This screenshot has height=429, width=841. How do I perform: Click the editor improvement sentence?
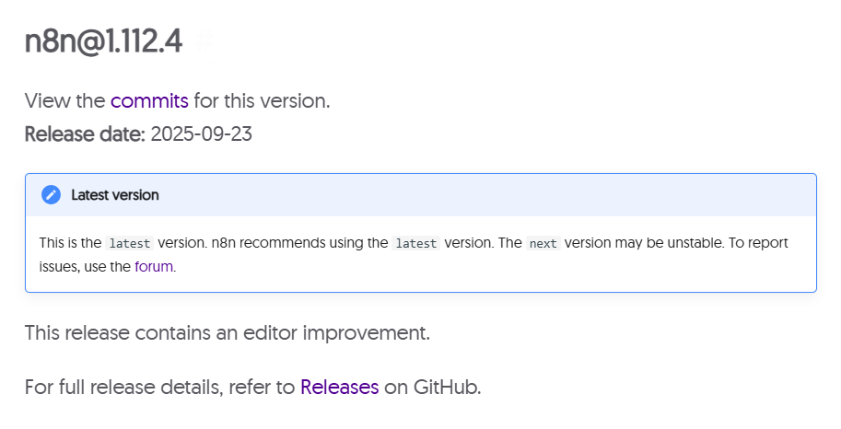pyautogui.click(x=228, y=332)
